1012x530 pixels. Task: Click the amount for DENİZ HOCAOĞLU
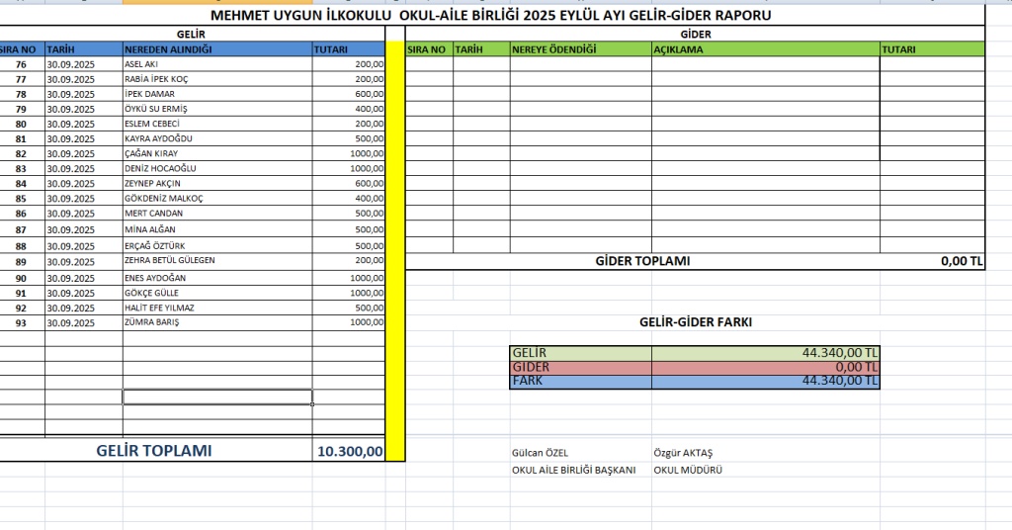click(x=349, y=169)
